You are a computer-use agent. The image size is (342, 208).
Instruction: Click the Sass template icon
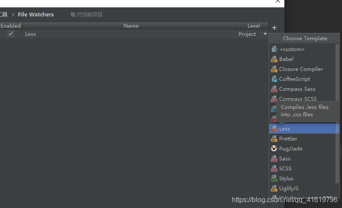(274, 159)
